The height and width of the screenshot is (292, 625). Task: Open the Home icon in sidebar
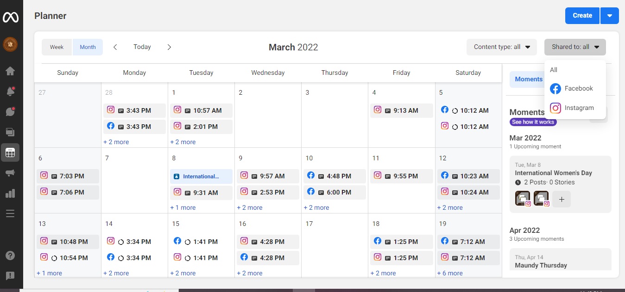[x=10, y=71]
